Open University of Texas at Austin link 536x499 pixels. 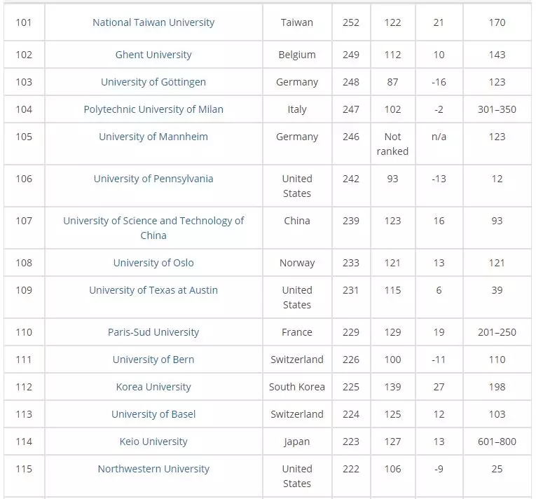point(153,290)
